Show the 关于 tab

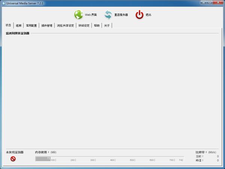point(107,26)
